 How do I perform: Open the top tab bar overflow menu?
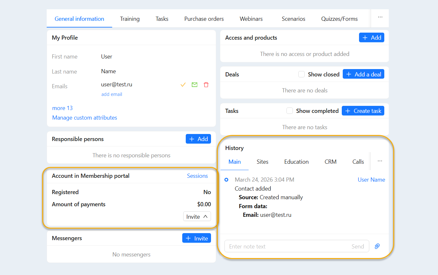[380, 17]
